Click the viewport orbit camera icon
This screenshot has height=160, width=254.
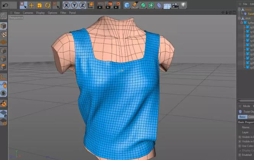(x=230, y=13)
